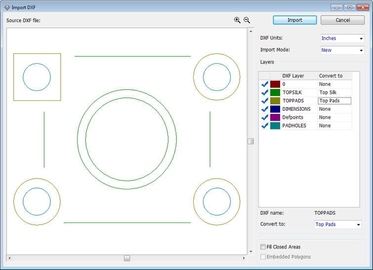This screenshot has height=270, width=373.
Task: Uncheck layer 0 checkmark
Action: [x=264, y=84]
